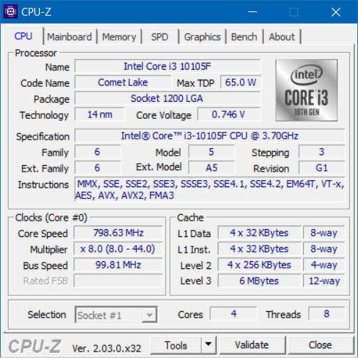
Task: Expand the Socket #1 selection combo box
Action: [x=116, y=315]
